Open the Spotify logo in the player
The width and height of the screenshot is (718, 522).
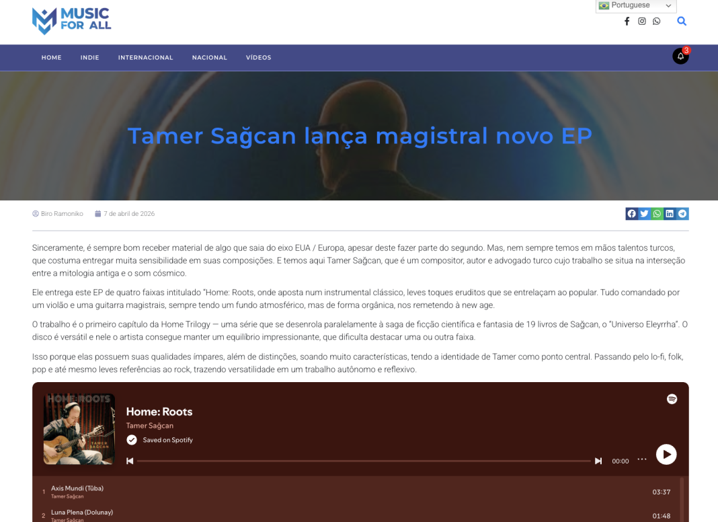672,398
